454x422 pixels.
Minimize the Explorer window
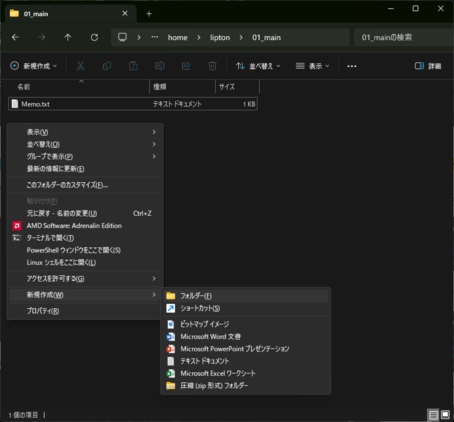click(x=391, y=8)
